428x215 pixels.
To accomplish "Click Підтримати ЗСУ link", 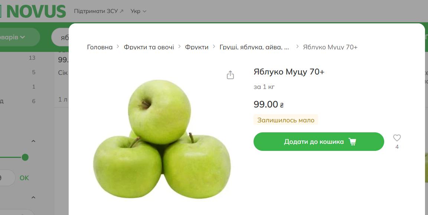I will [x=96, y=11].
